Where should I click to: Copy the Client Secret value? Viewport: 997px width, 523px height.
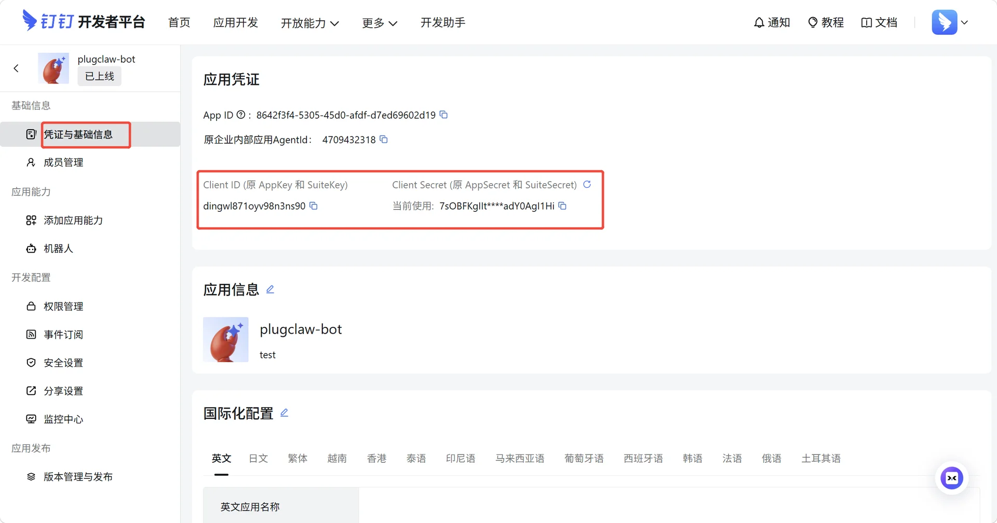coord(562,206)
